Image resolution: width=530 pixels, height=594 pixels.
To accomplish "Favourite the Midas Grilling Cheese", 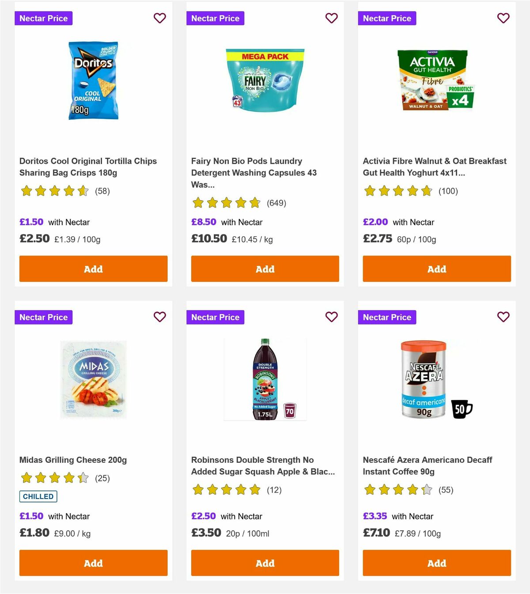I will tap(160, 317).
